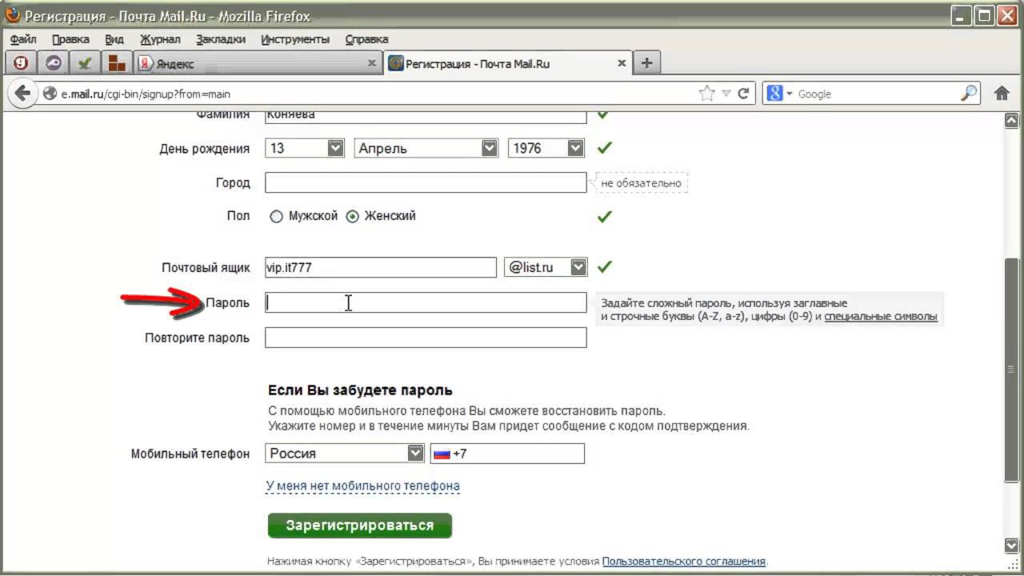Click the scrollbar up arrow
1024x576 pixels.
click(1011, 121)
